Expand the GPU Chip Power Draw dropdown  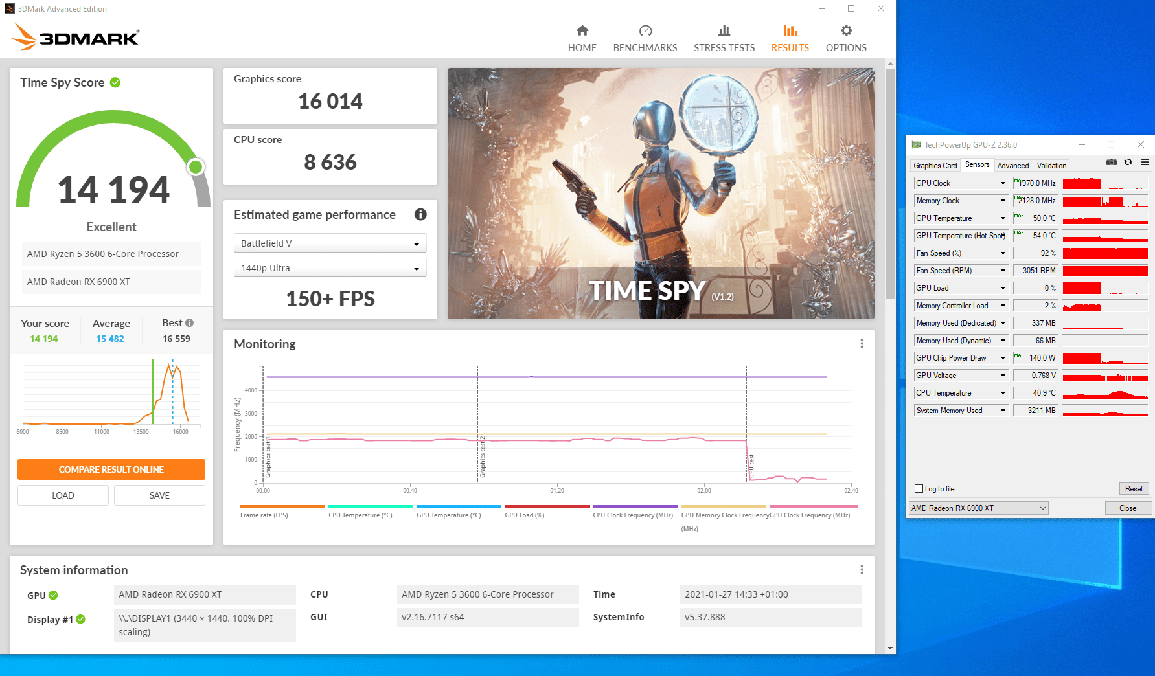(x=1003, y=358)
